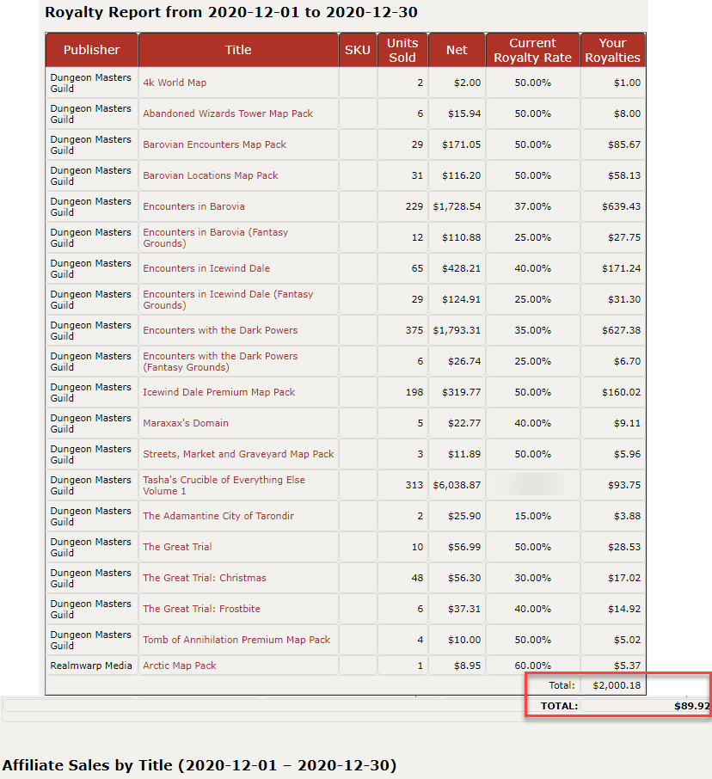
Task: Open Encounters in Barovia (Fantasy Grounds) link
Action: (215, 237)
